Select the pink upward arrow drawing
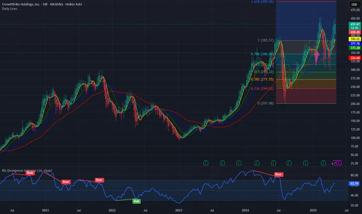The image size is (362, 214). (317, 57)
